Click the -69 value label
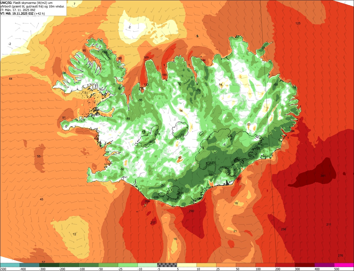 pyautogui.click(x=275, y=85)
